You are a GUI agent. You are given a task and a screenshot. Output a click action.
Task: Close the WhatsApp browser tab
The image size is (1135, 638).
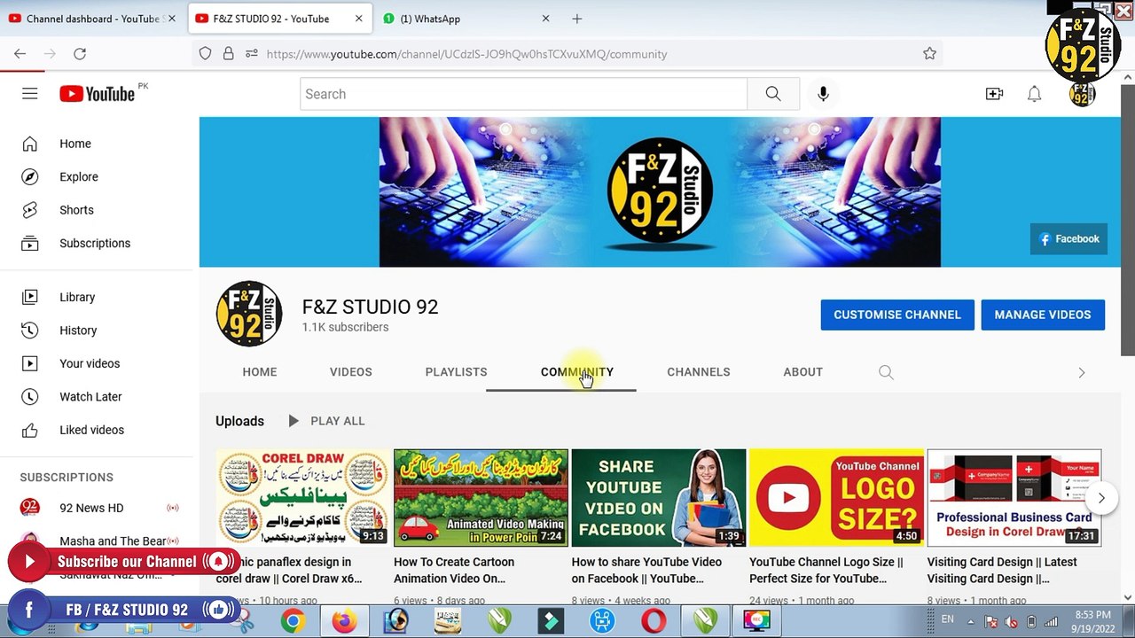(546, 19)
